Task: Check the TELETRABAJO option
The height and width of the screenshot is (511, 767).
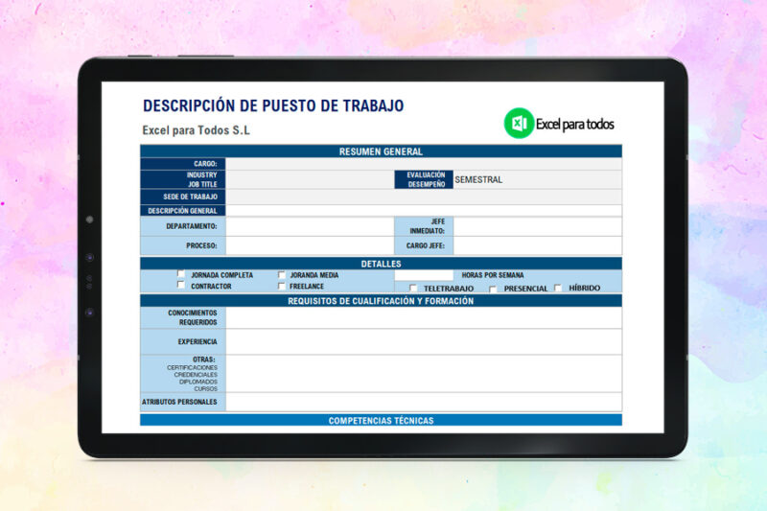Action: pyautogui.click(x=413, y=289)
